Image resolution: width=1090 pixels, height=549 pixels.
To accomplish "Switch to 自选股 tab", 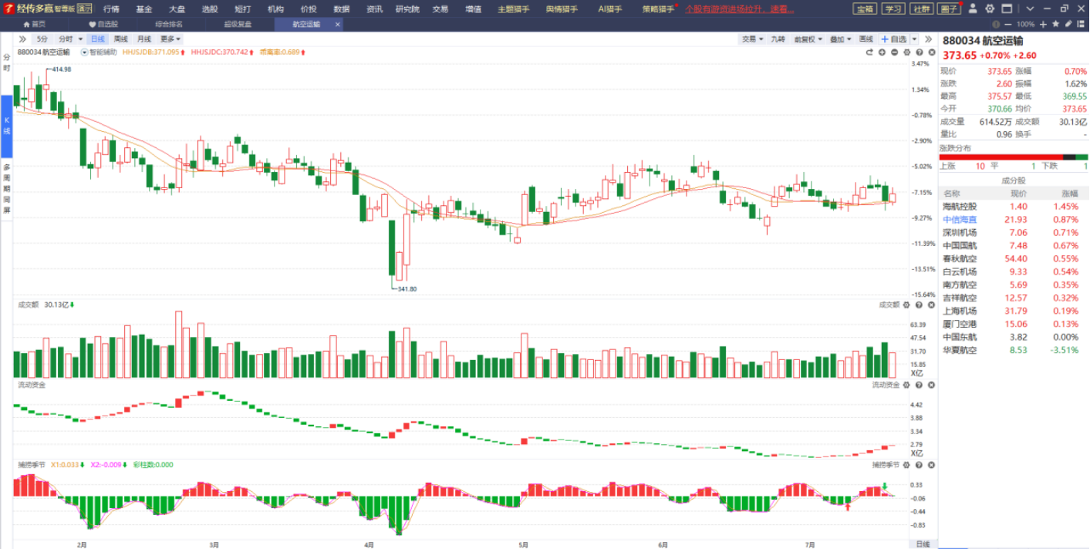I will point(103,24).
